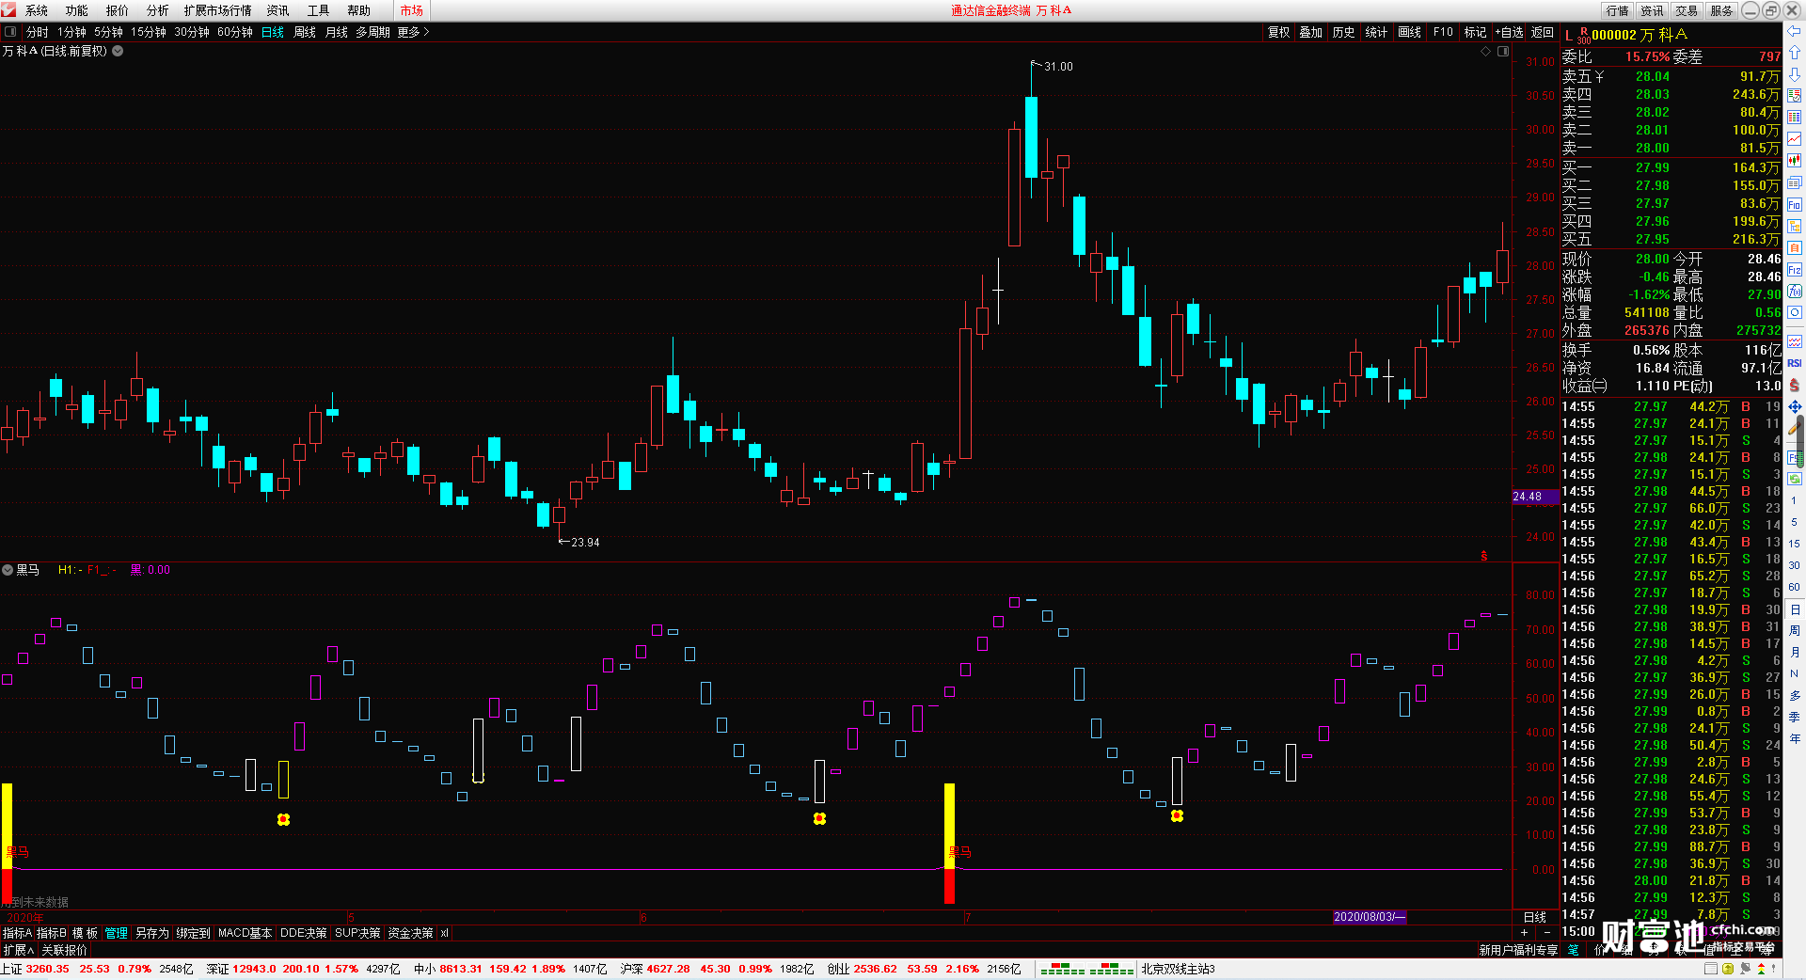Switch to the 周线 weekly tab
Image resolution: width=1806 pixels, height=980 pixels.
click(305, 32)
